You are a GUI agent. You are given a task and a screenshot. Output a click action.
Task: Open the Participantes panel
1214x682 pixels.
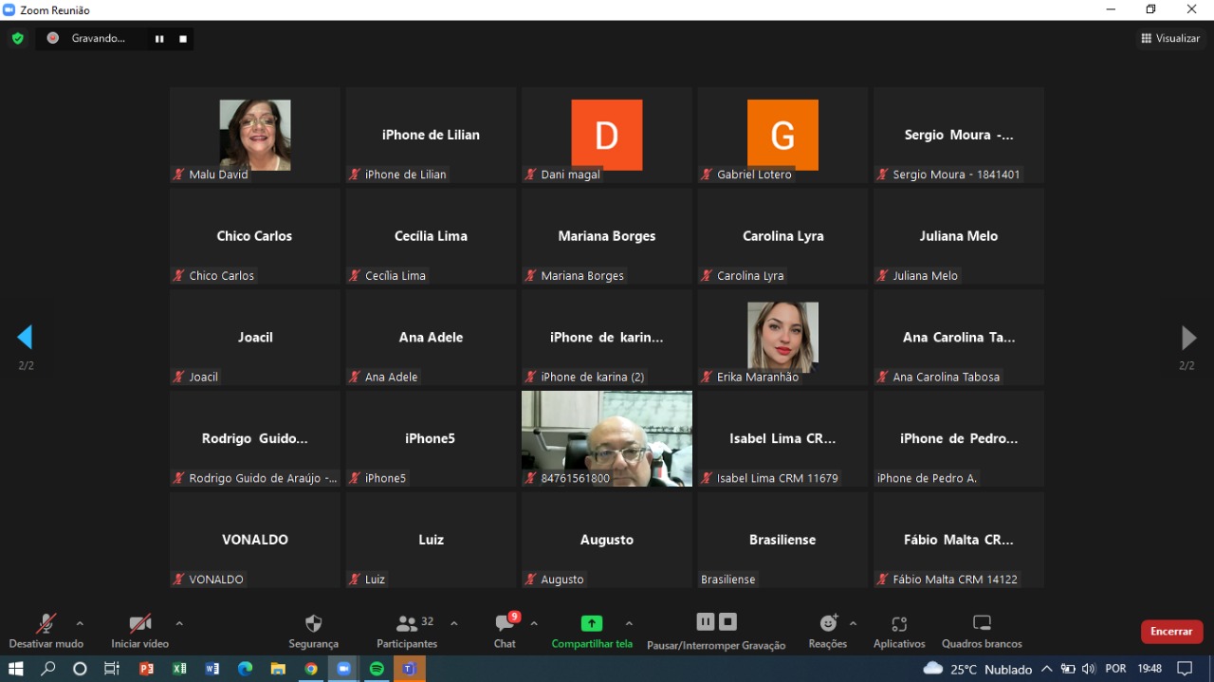pos(408,624)
